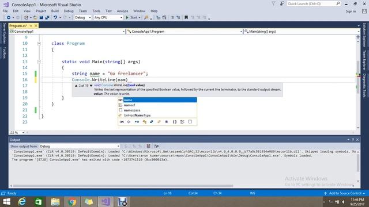This screenshot has width=369, height=207.
Task: Undo the last edit with the undo arrow
Action: tap(55, 18)
